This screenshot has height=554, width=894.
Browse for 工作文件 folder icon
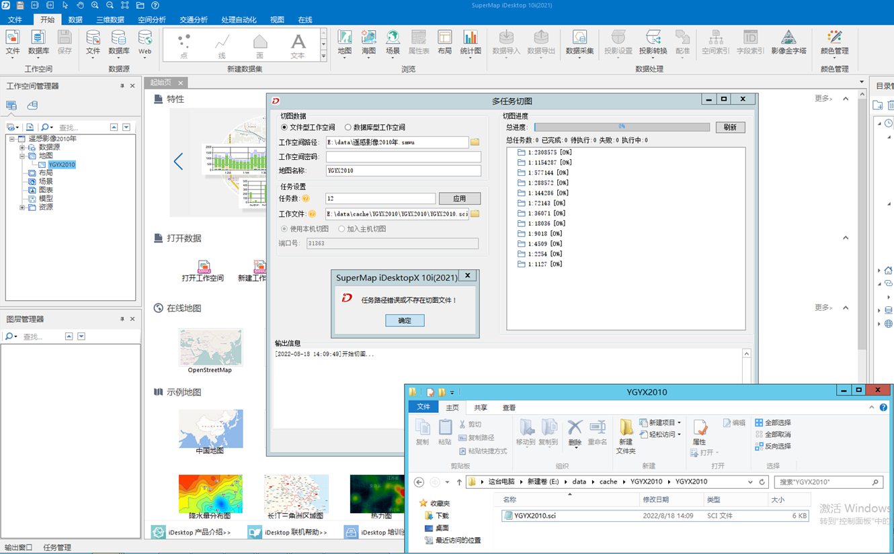(x=475, y=214)
